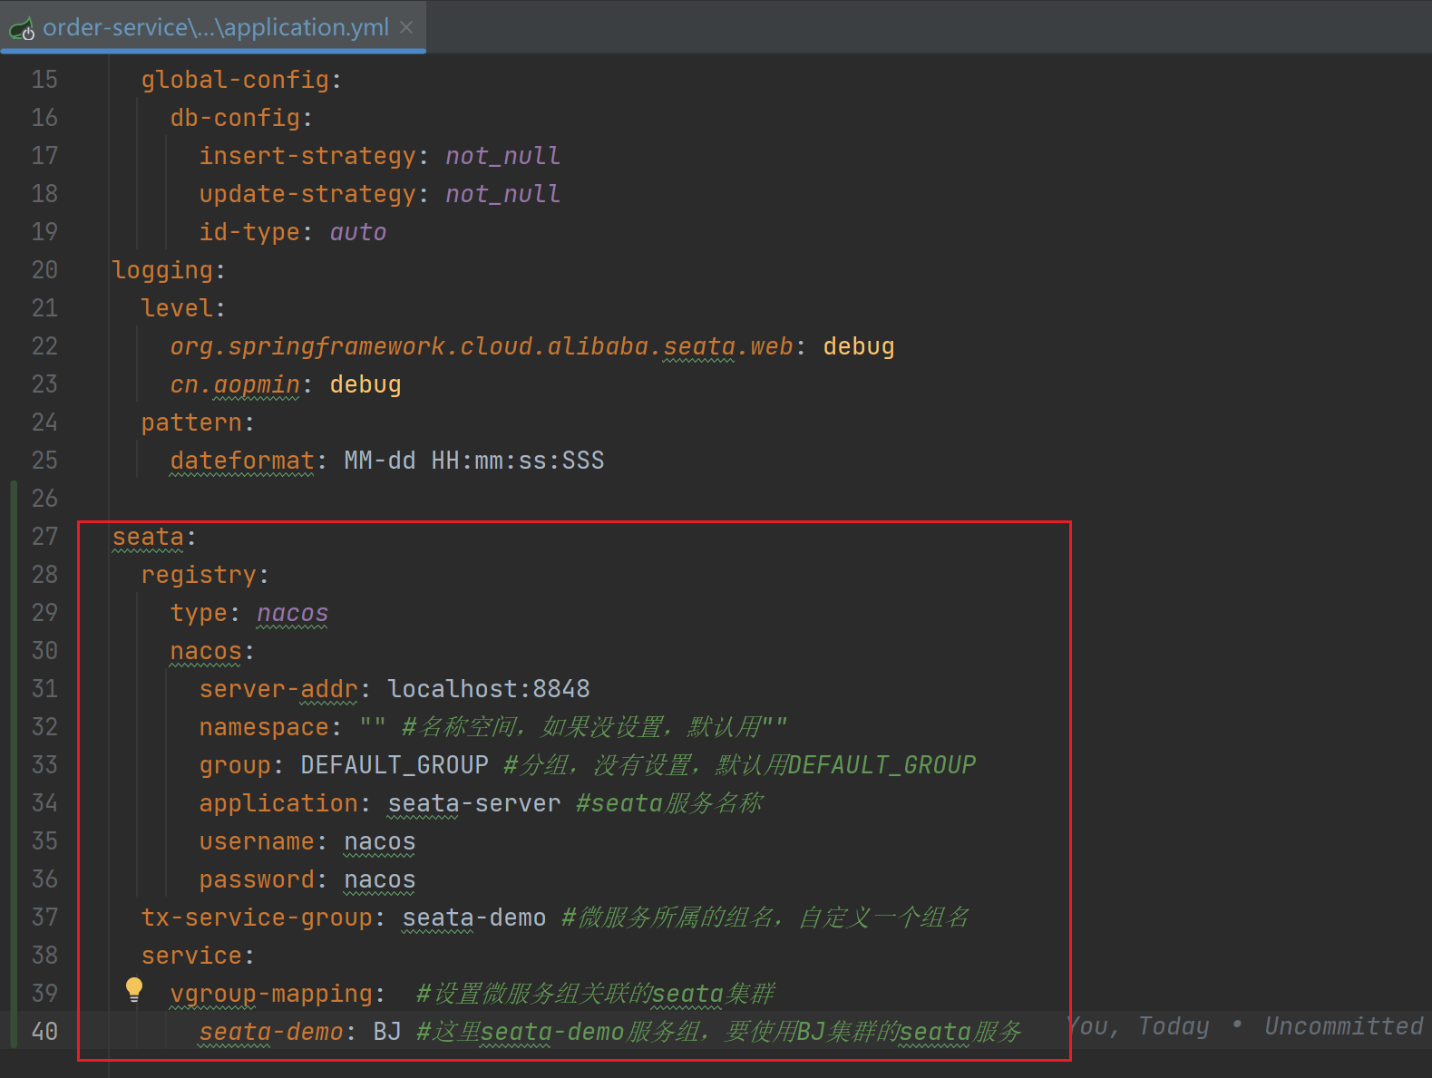Click the 'global-config:' key
This screenshot has width=1432, height=1078.
point(241,80)
